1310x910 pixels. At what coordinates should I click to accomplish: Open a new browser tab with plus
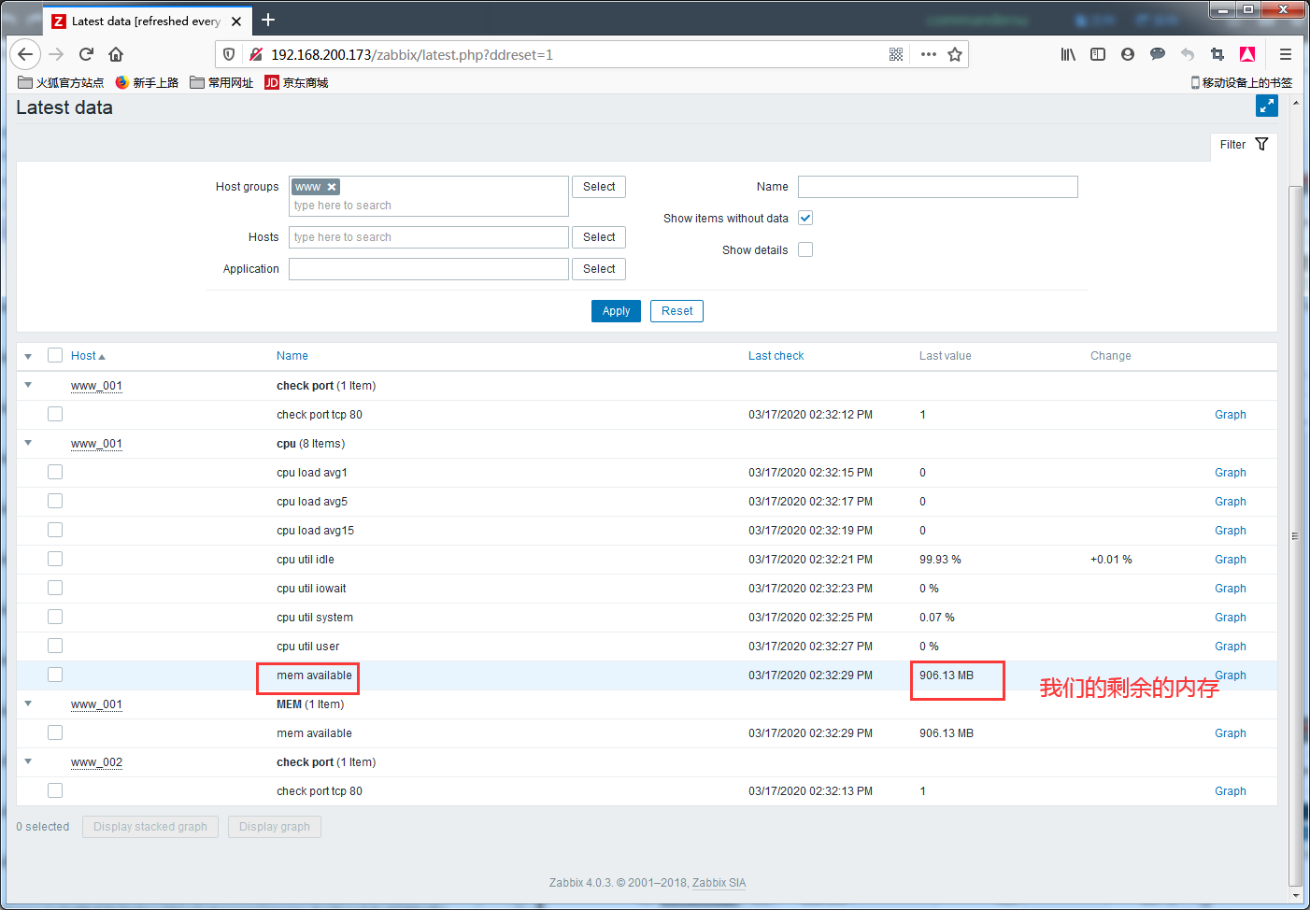[268, 20]
